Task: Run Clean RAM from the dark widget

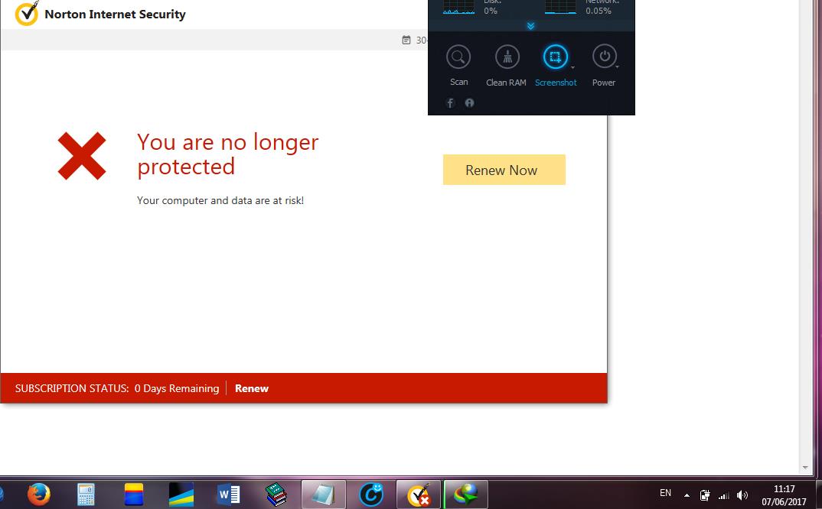Action: (x=507, y=57)
